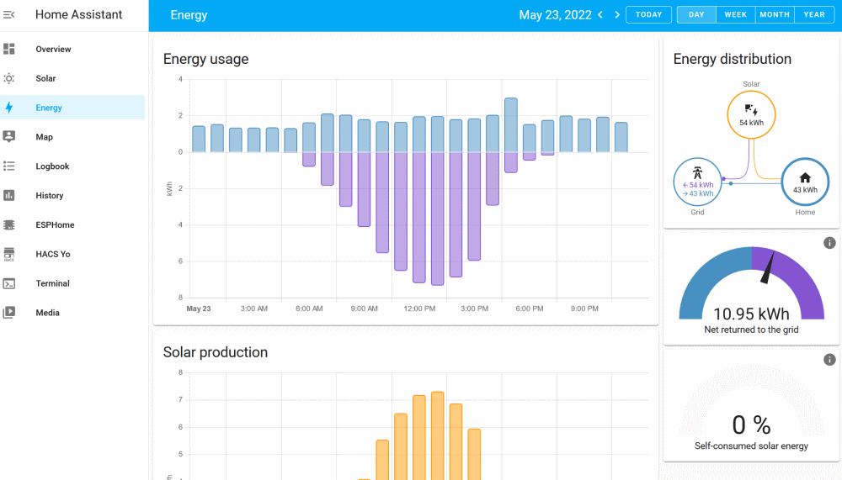Click the Terminal console icon

coord(8,283)
